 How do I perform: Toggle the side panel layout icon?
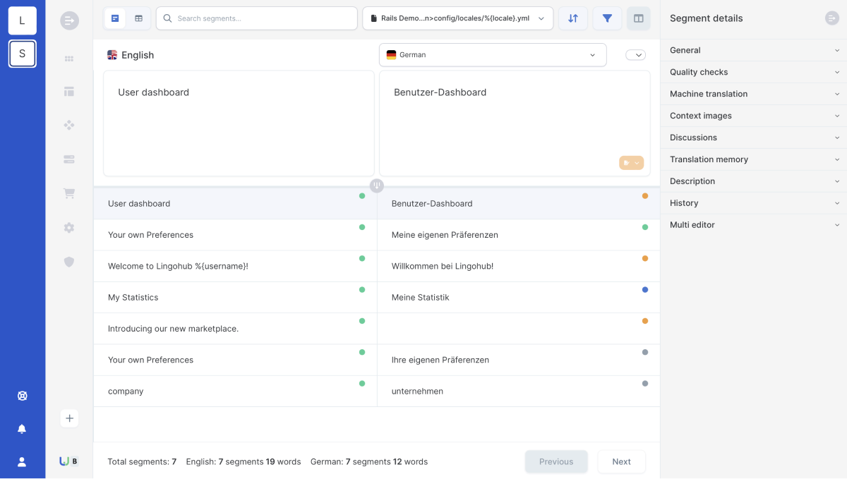click(639, 18)
